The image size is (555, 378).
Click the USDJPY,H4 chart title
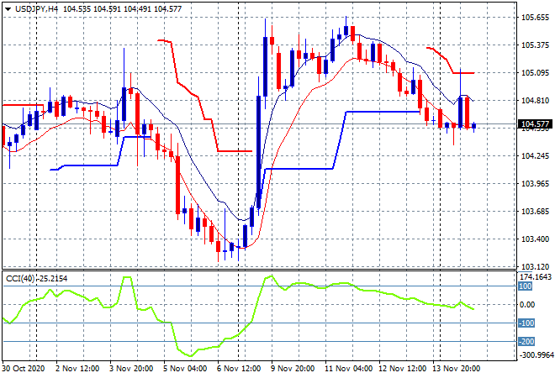pos(42,8)
